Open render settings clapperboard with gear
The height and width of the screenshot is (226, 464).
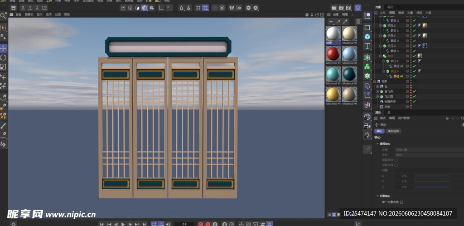click(x=348, y=8)
